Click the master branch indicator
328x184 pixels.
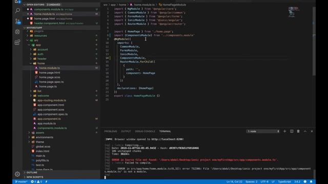point(22,182)
